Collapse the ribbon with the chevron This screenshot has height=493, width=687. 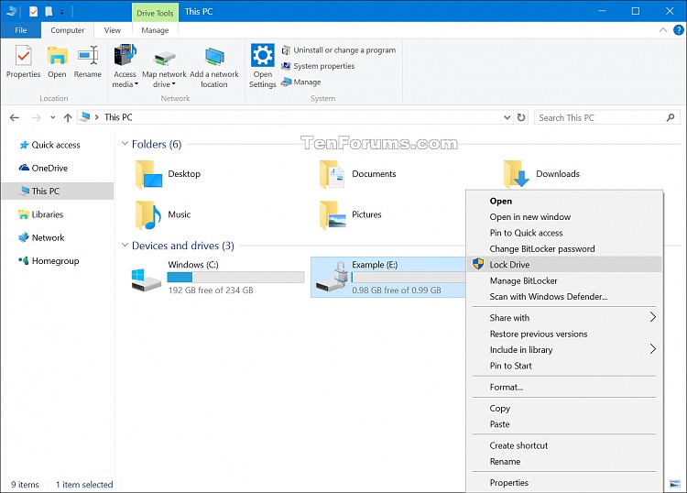tap(663, 30)
